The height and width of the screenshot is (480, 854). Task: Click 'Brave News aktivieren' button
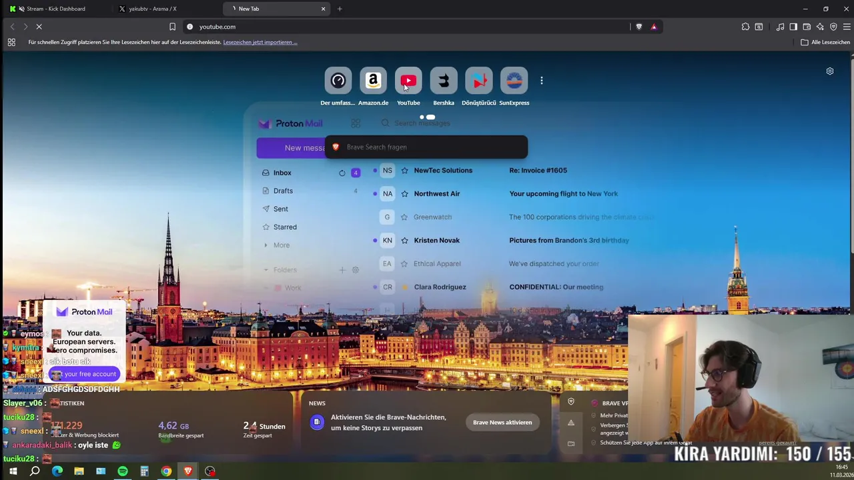(502, 422)
